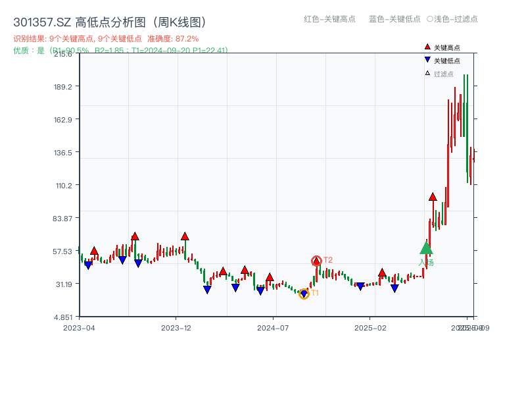This screenshot has height=395, width=526.
Task: Click the tallest green candle near the 215 peak
Action: (467, 128)
